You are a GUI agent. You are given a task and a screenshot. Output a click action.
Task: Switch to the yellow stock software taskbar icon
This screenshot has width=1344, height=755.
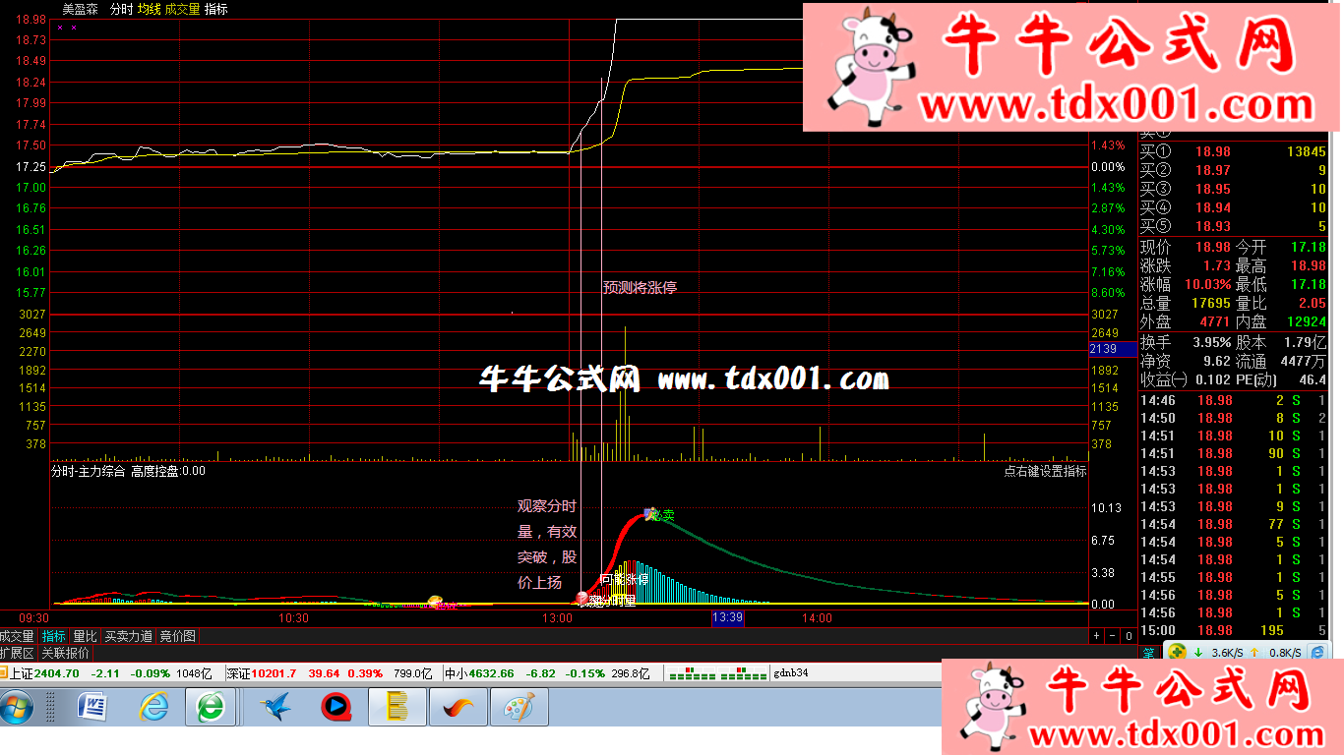click(x=397, y=707)
